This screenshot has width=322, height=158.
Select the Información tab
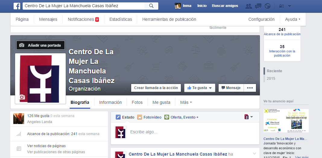(110, 102)
